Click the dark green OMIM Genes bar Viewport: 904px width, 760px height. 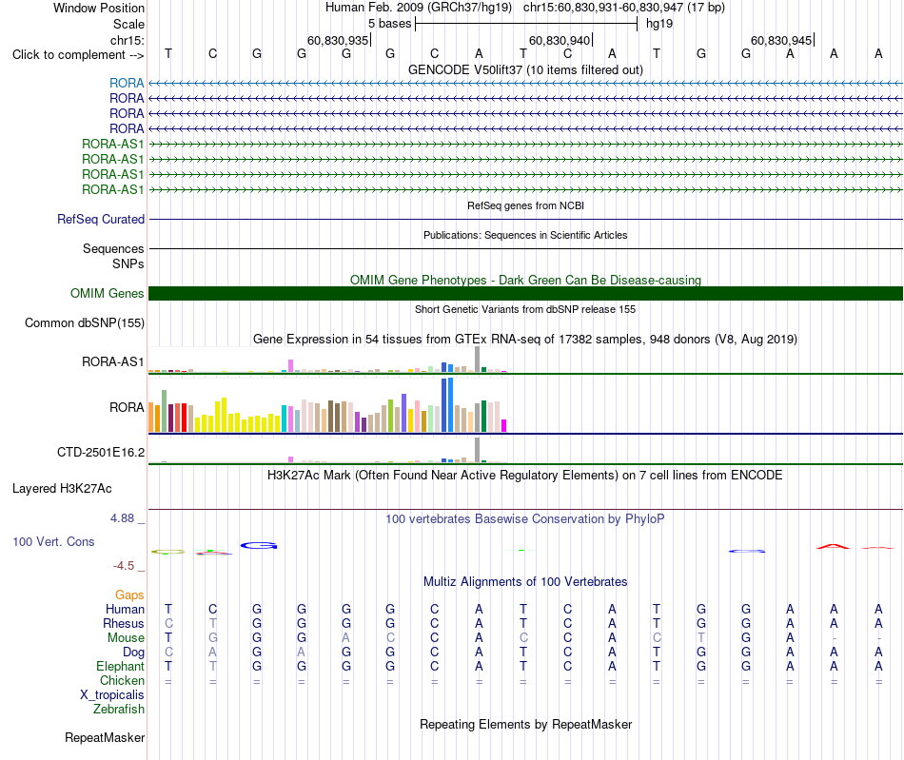[525, 293]
